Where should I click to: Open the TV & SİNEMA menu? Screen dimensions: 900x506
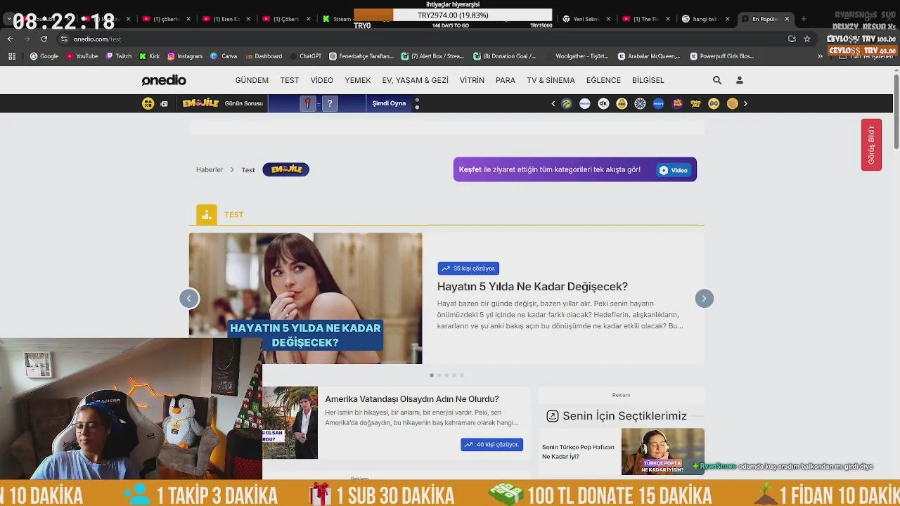pos(551,80)
